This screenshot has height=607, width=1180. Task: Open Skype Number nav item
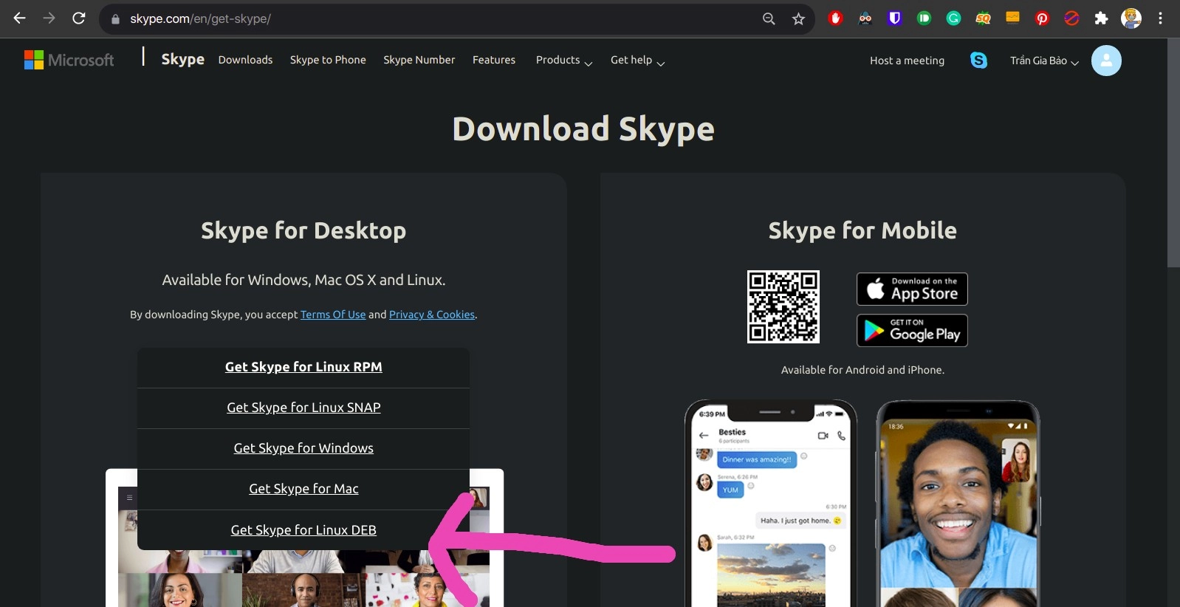[x=419, y=60]
